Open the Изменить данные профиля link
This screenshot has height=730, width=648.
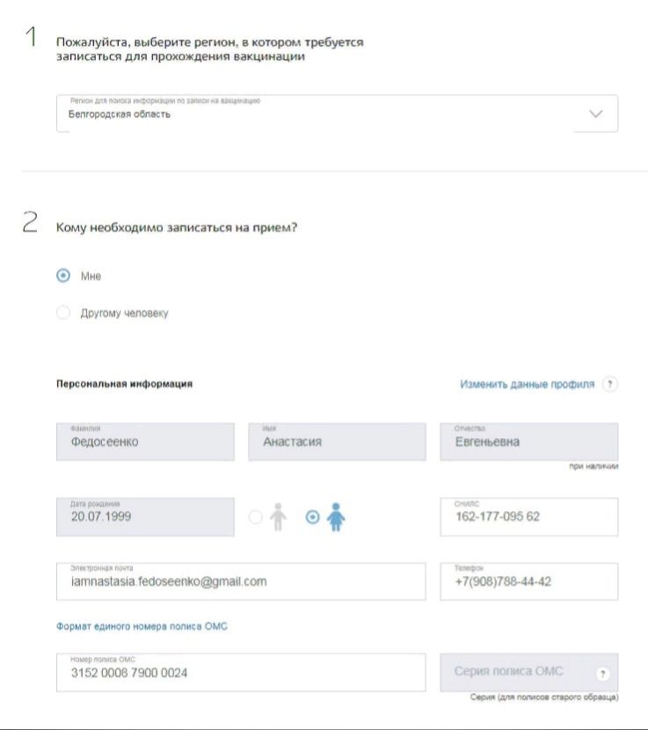coord(527,384)
